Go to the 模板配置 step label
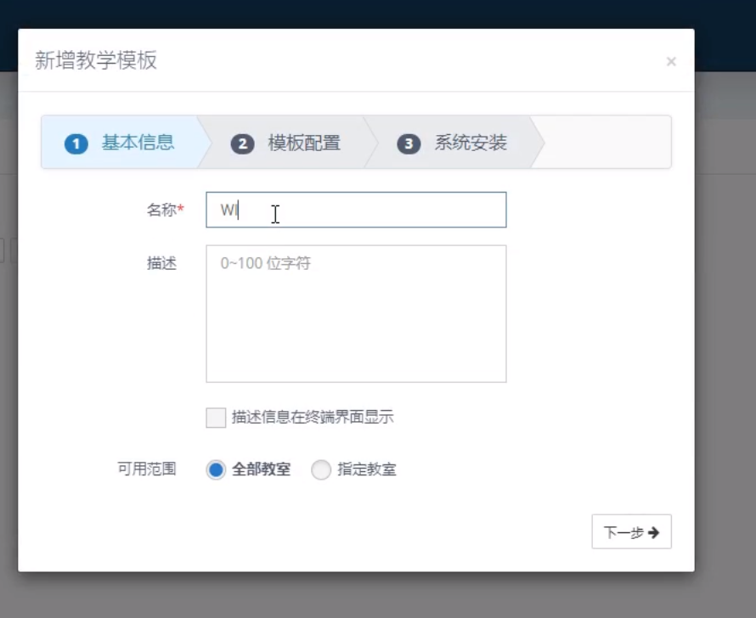The width and height of the screenshot is (756, 618). (x=304, y=143)
